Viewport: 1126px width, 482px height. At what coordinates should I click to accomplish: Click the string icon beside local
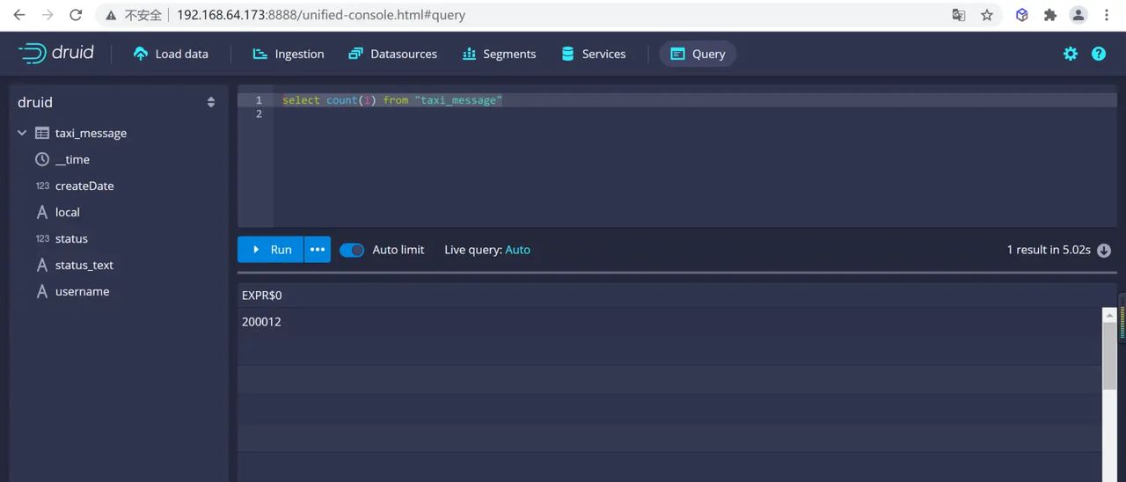[42, 212]
